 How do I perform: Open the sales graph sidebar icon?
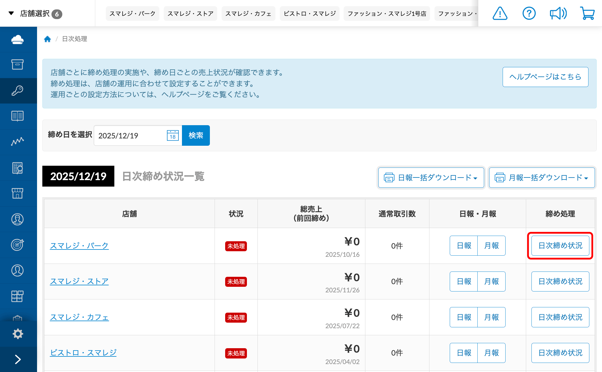click(x=18, y=142)
